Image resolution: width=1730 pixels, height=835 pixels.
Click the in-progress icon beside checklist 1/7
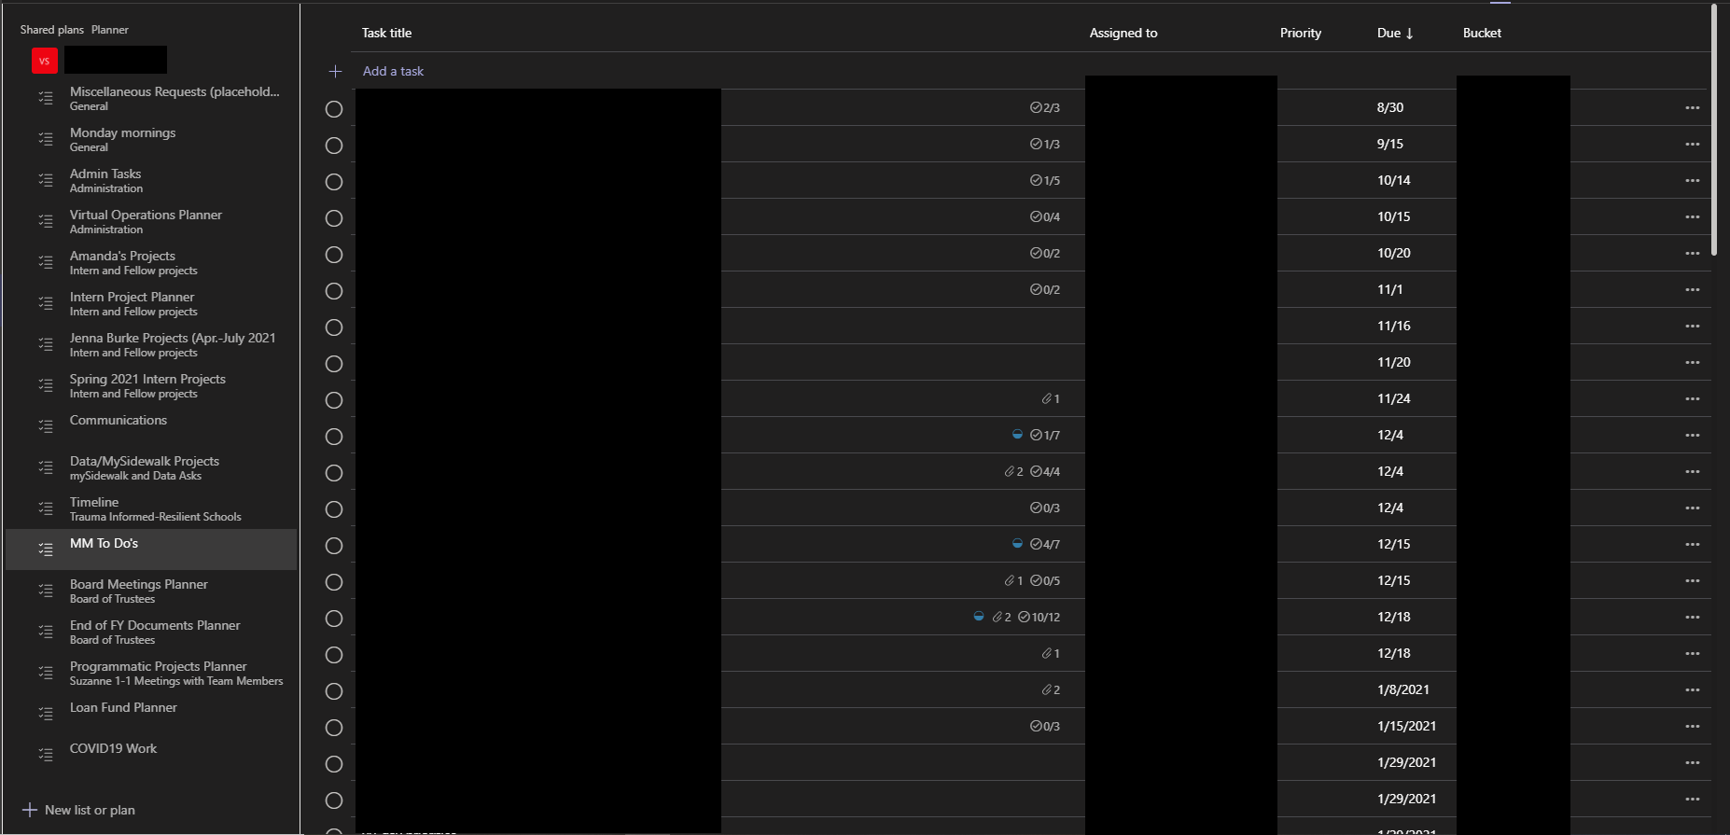coord(1017,435)
